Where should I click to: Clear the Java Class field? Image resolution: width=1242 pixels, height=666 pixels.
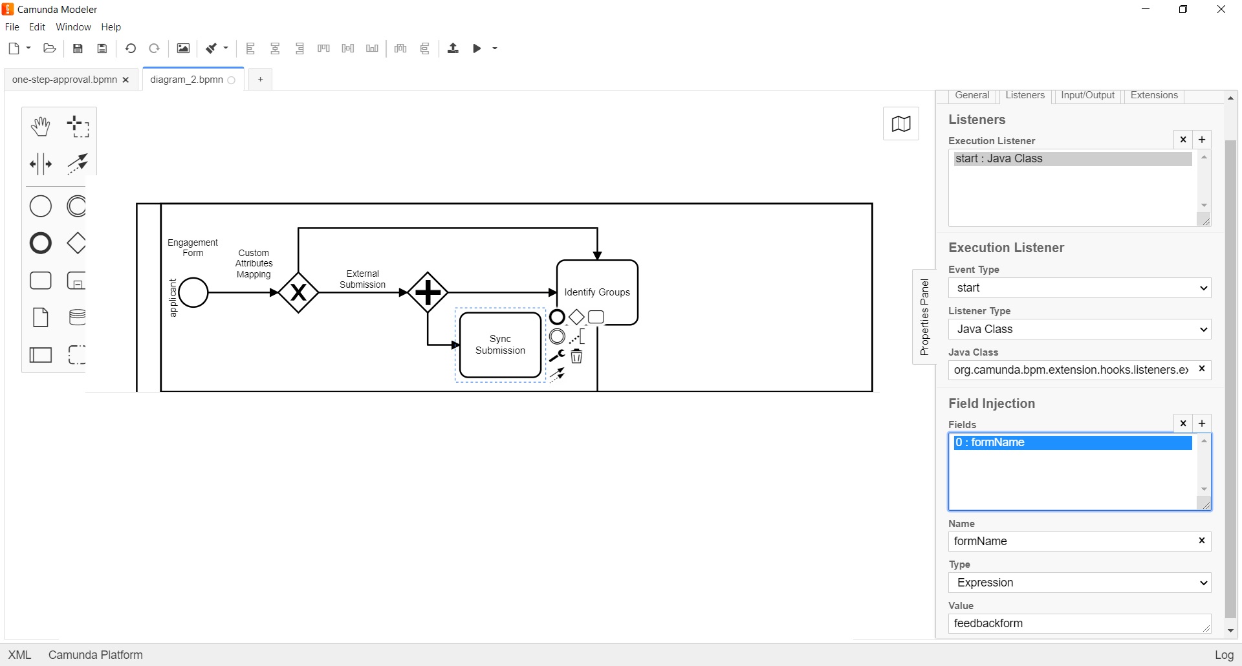pos(1202,369)
